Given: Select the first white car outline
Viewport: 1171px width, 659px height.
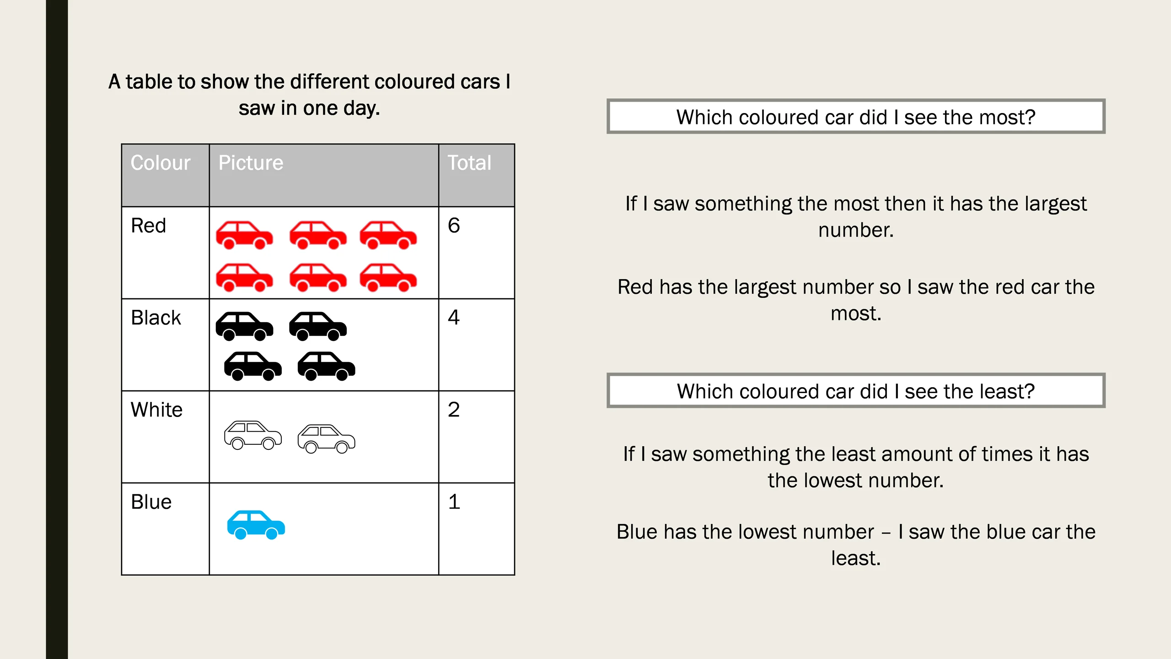Looking at the screenshot, I should click(253, 435).
